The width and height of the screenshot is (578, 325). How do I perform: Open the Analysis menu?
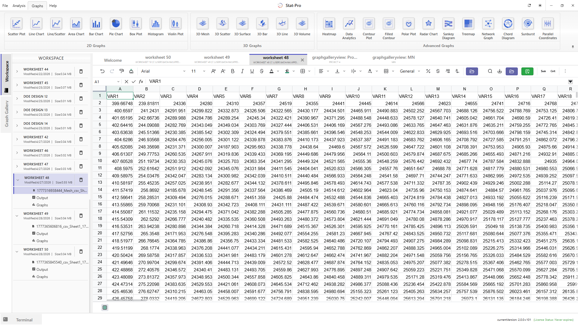pos(19,5)
